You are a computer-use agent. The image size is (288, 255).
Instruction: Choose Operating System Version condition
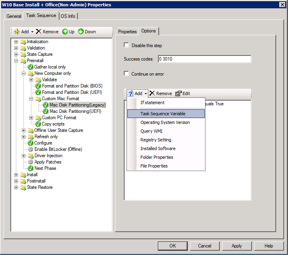[166, 122]
